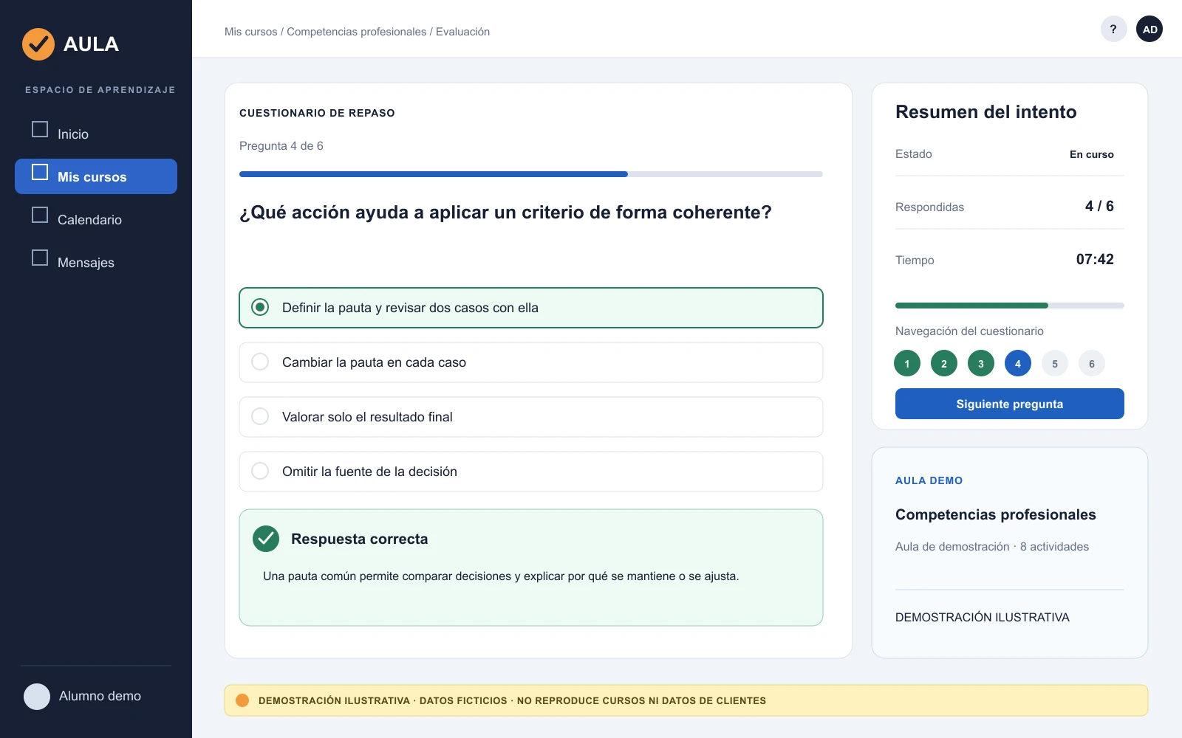The width and height of the screenshot is (1182, 738).
Task: Click the Siguiente pregunta button
Action: [1010, 404]
